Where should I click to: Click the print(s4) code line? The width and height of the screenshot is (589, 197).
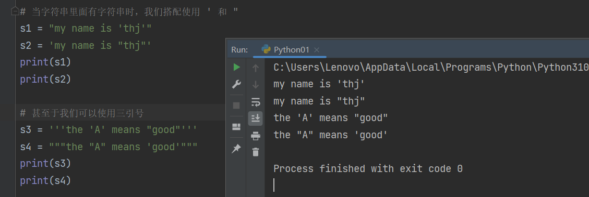coord(45,181)
